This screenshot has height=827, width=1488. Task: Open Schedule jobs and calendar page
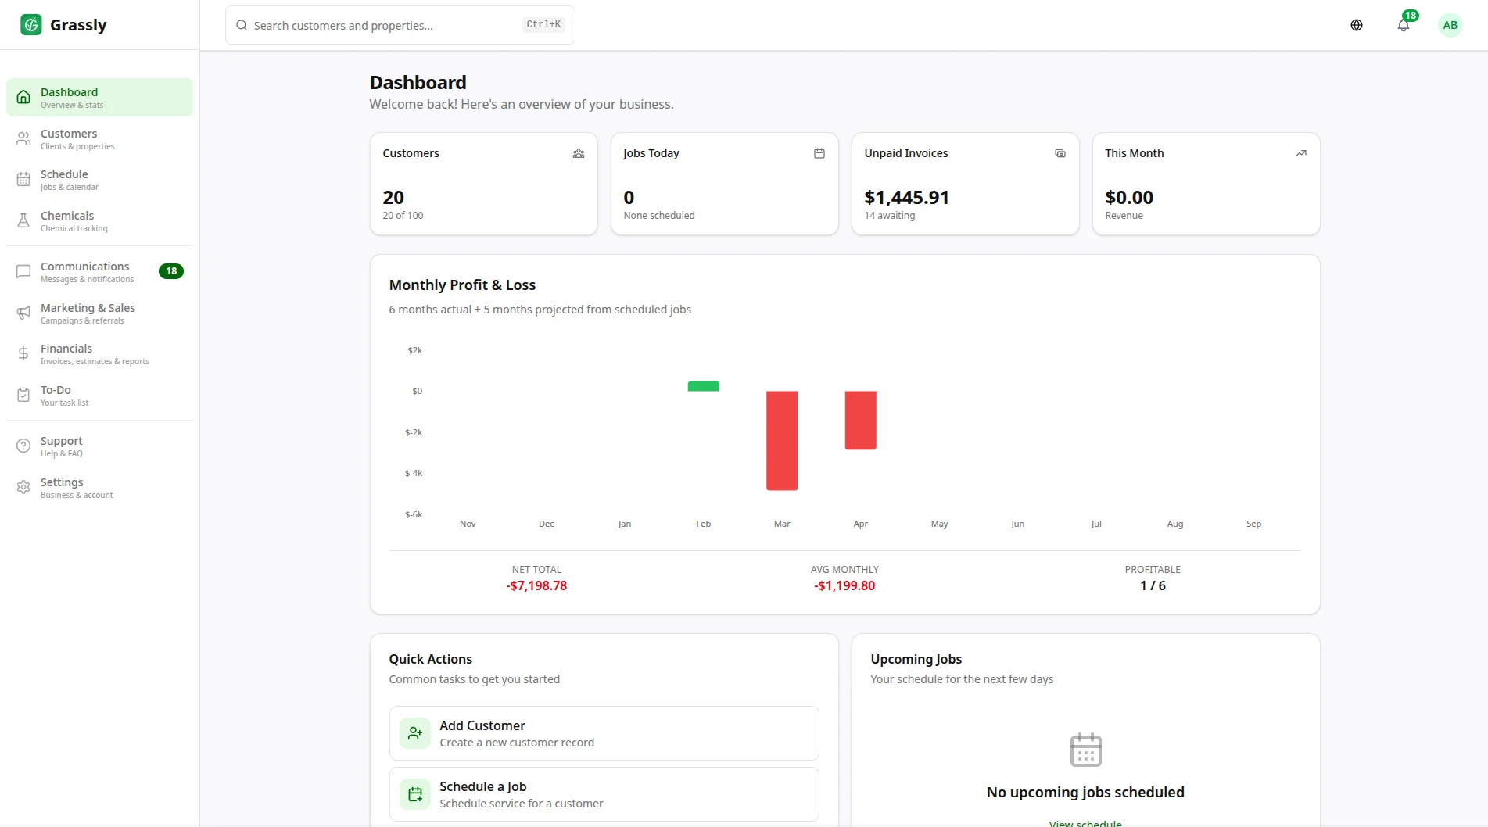coord(99,180)
